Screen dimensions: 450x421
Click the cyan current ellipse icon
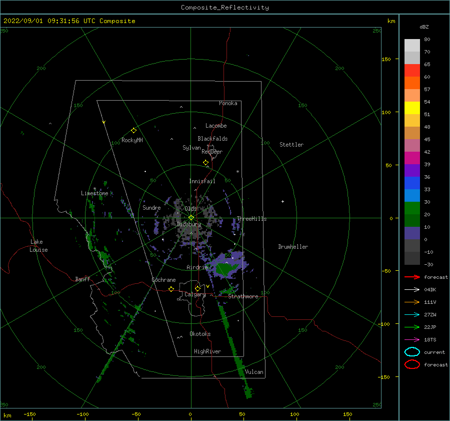(412, 352)
